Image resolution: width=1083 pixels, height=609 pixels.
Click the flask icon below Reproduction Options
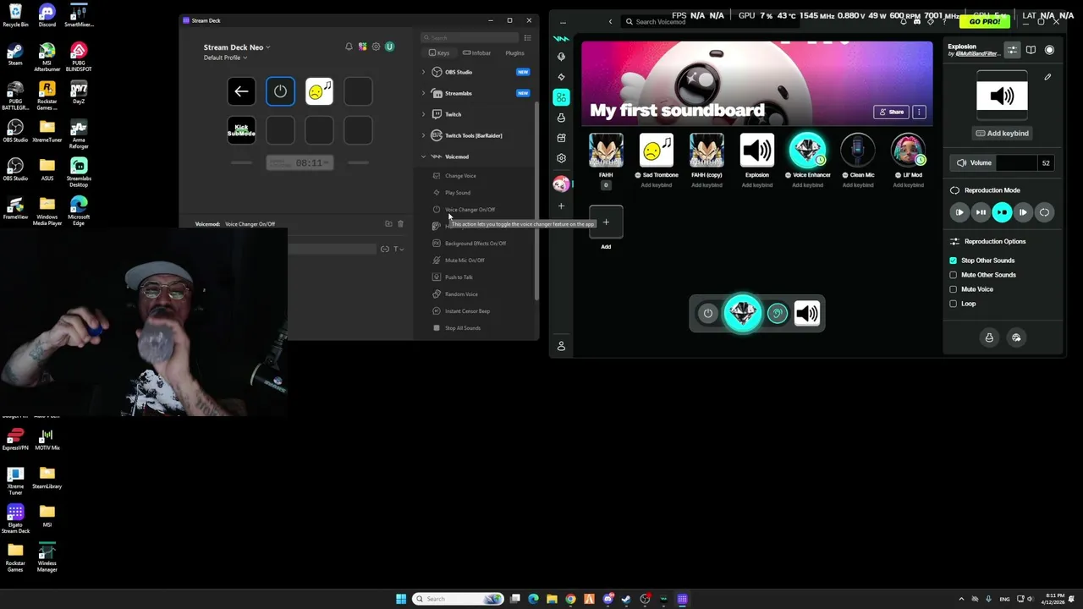989,337
